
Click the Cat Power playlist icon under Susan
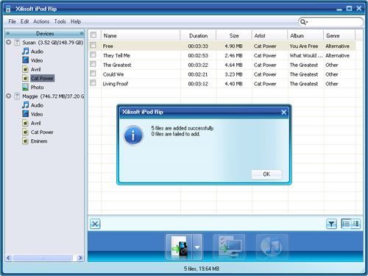click(x=25, y=78)
